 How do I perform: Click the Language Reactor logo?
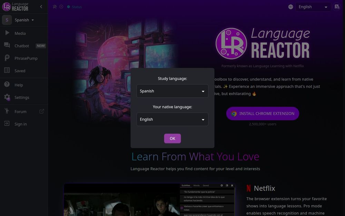(16, 7)
